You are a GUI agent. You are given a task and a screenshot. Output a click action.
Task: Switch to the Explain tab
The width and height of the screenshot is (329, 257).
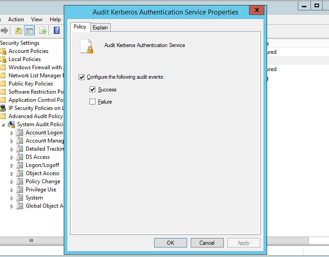[x=100, y=28]
